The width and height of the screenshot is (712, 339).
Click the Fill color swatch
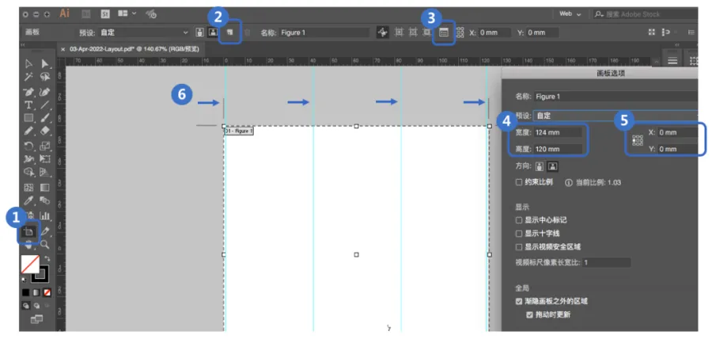tap(30, 265)
